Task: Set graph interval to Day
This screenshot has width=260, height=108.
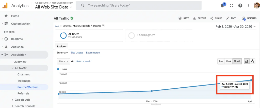Action: click(221, 61)
